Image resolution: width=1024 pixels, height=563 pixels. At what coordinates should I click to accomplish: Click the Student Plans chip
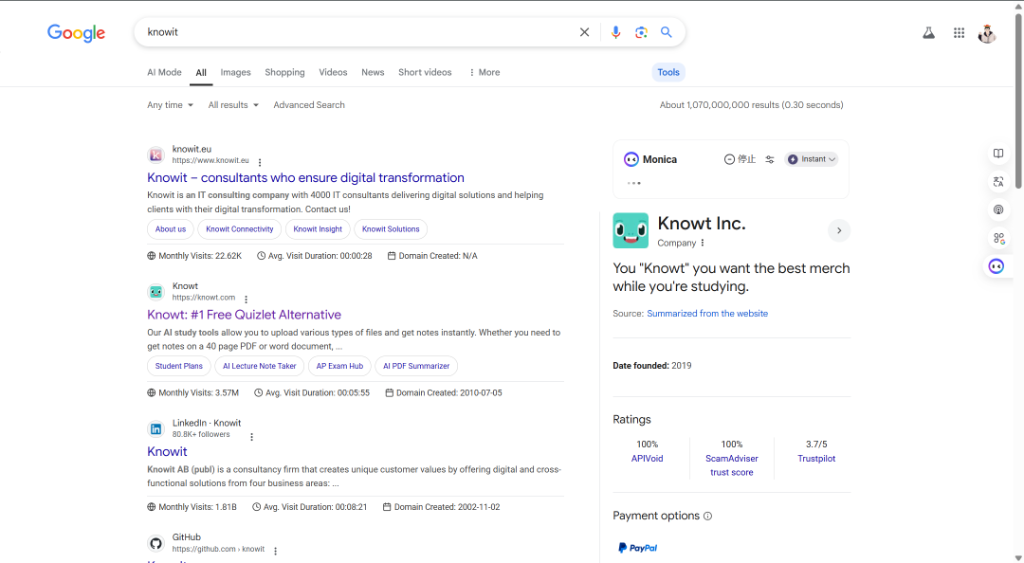tap(179, 367)
